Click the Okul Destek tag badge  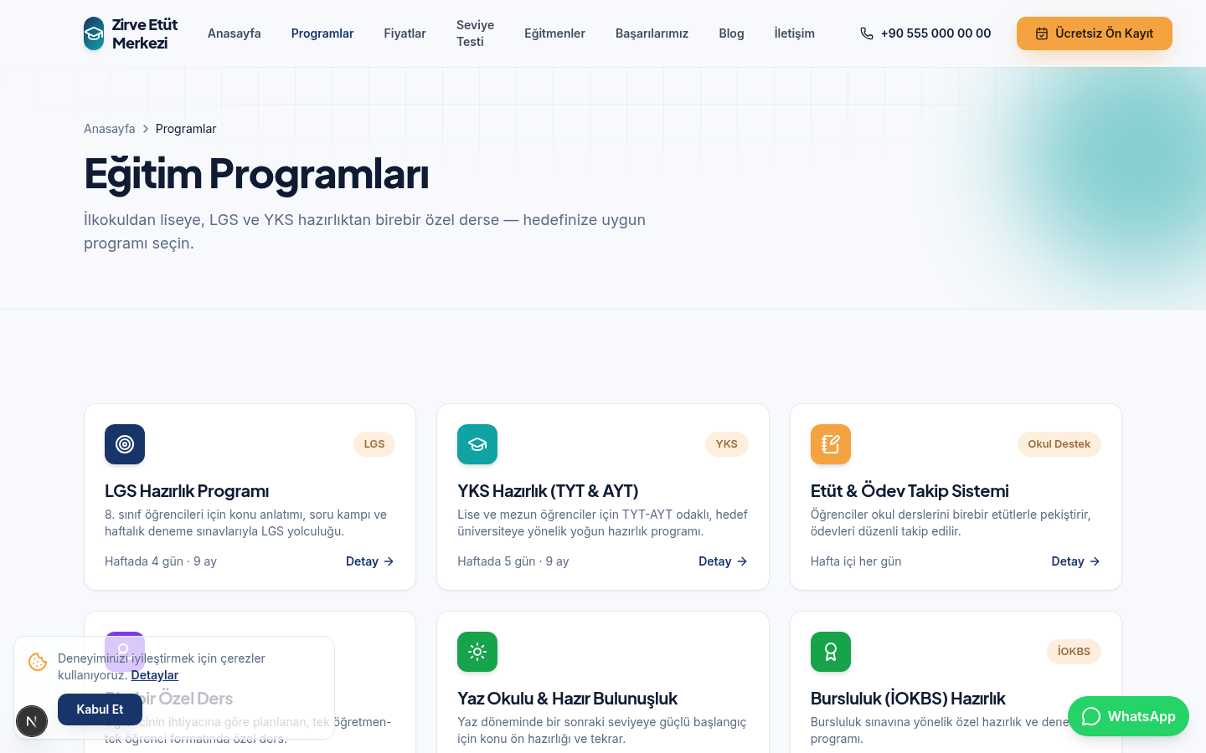[1059, 444]
